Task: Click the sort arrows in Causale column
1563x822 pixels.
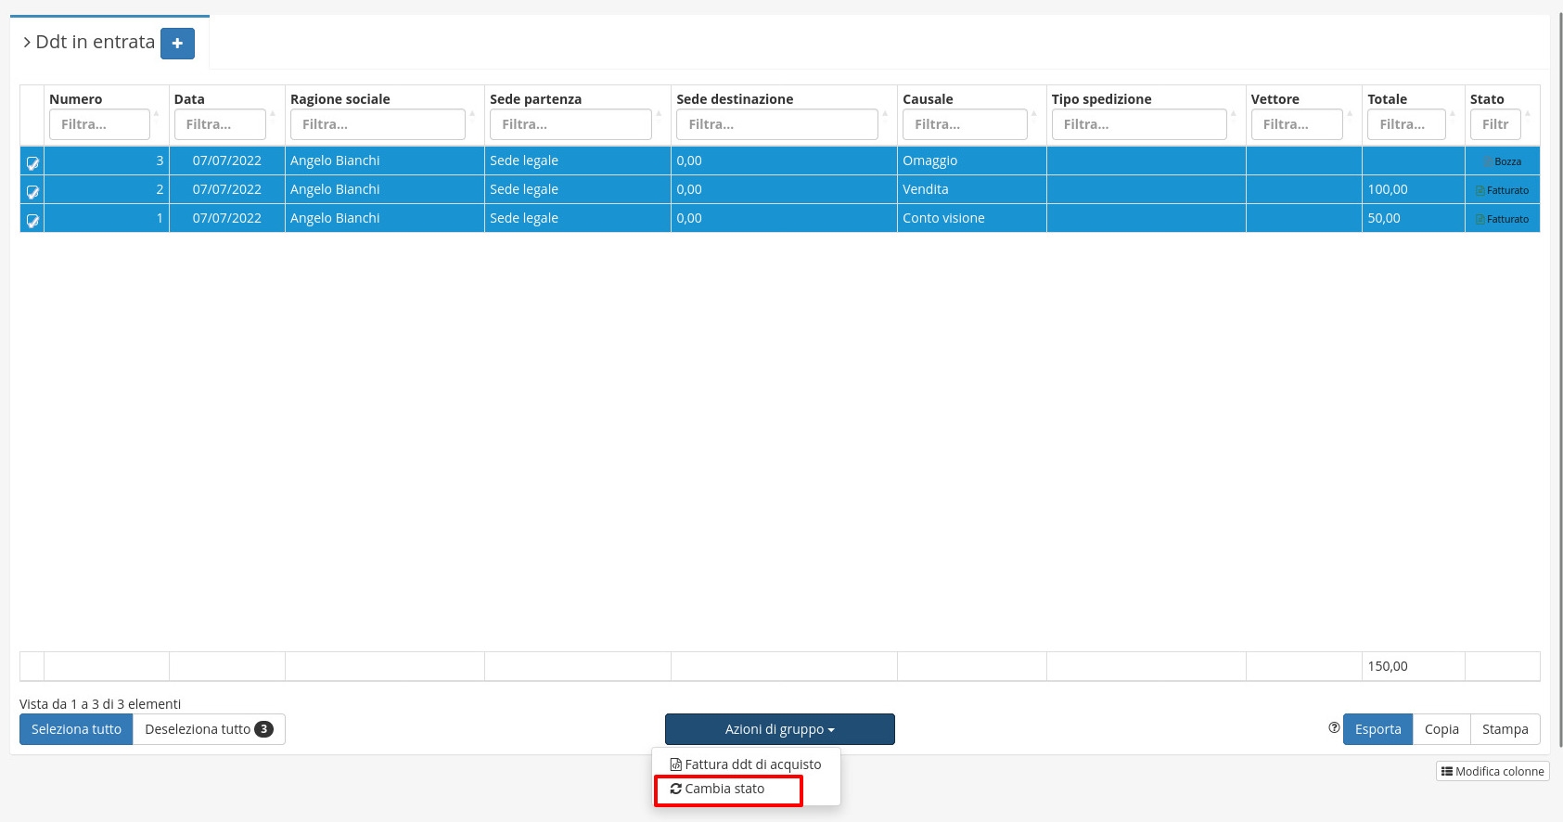Action: [x=1034, y=114]
